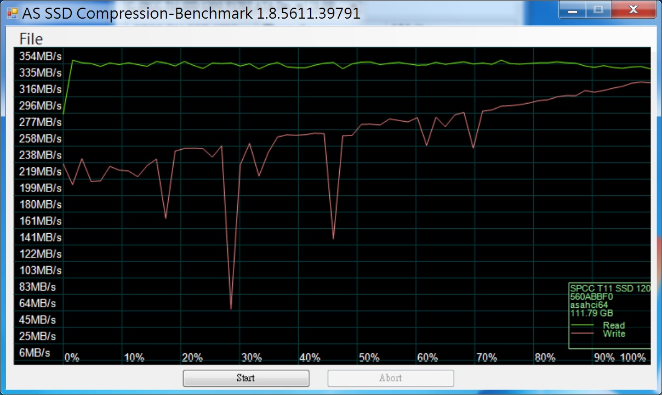The width and height of the screenshot is (662, 395).
Task: Click the 25MB/s axis label
Action: tap(38, 336)
